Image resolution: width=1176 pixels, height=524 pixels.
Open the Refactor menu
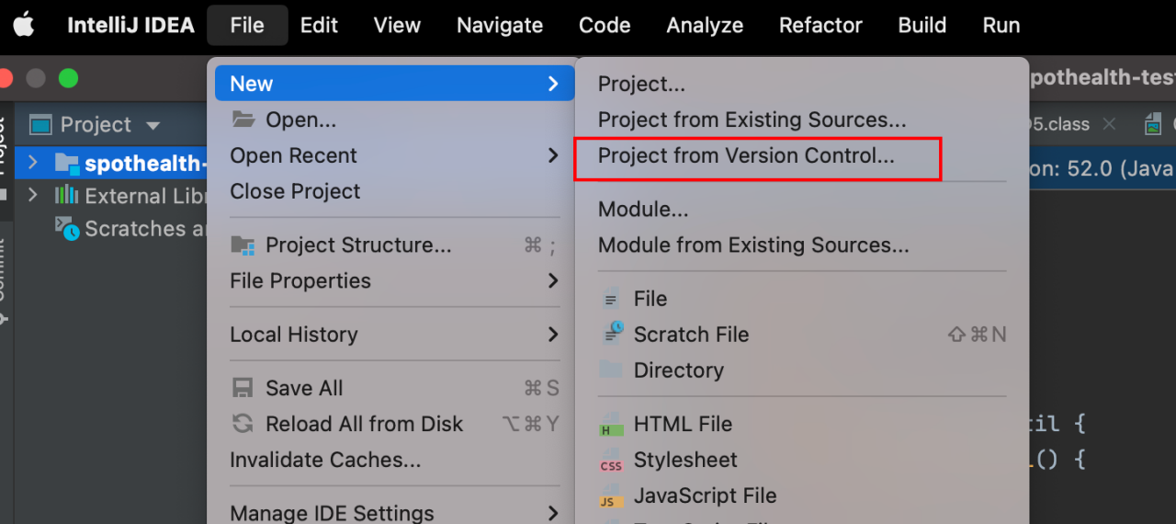point(820,26)
